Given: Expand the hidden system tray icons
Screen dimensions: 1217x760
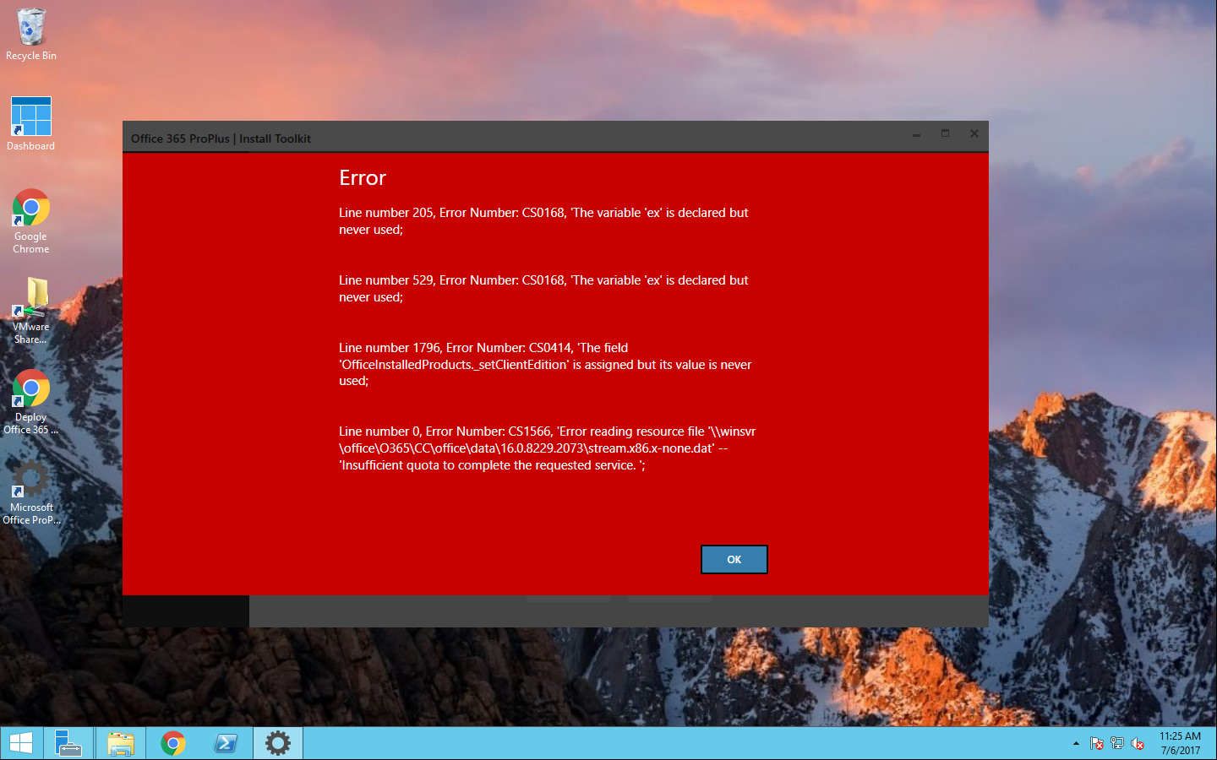Looking at the screenshot, I should click(1076, 743).
